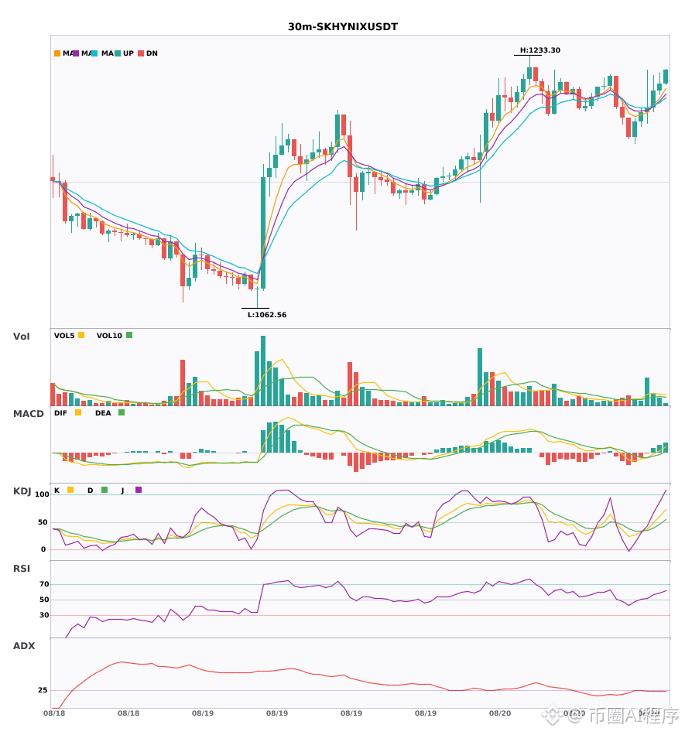Click the 25 level on the ADX axis
Screen dimensions: 685x735
(x=43, y=690)
